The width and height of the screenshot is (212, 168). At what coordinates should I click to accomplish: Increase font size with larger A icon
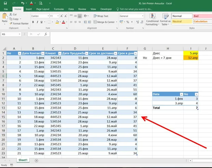(x=62, y=16)
